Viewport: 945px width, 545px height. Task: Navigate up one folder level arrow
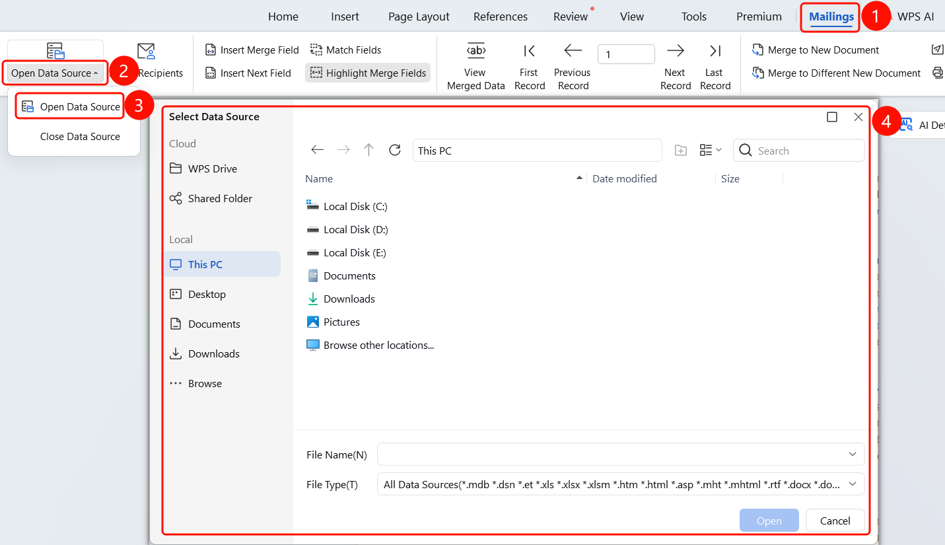pos(368,150)
